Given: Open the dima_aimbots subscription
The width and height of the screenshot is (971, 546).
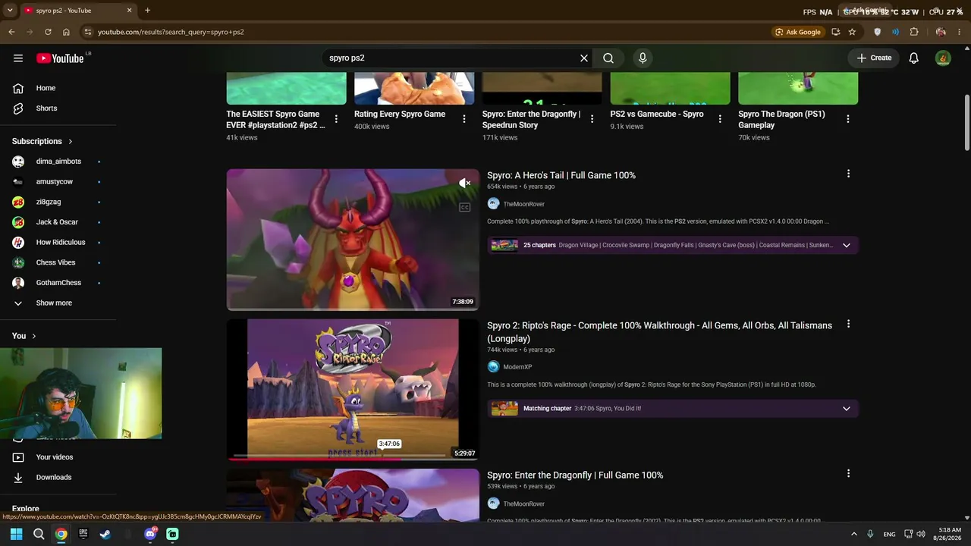Looking at the screenshot, I should 58,162.
